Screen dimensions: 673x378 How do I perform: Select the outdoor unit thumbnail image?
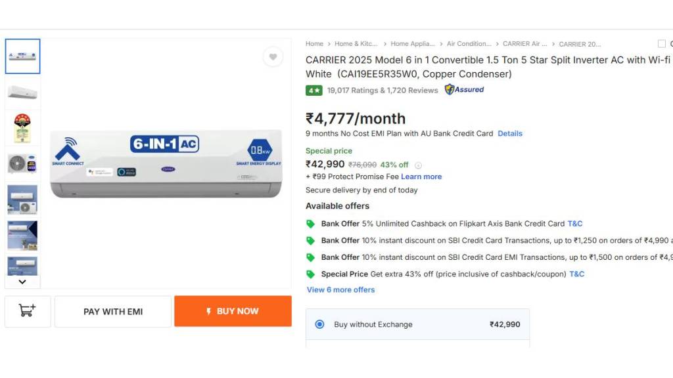(x=22, y=163)
